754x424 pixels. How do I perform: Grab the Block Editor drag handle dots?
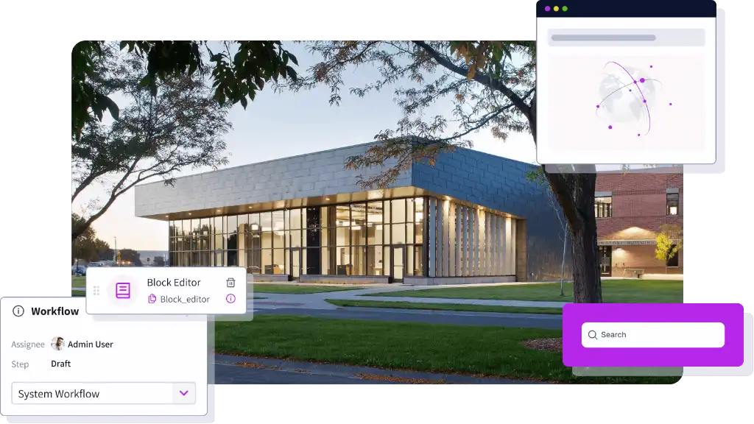96,291
